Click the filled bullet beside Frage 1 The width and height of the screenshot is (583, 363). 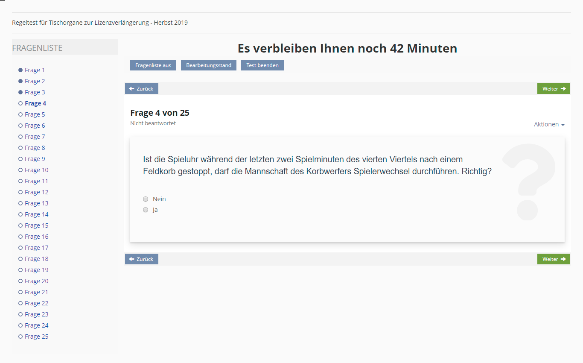[20, 70]
